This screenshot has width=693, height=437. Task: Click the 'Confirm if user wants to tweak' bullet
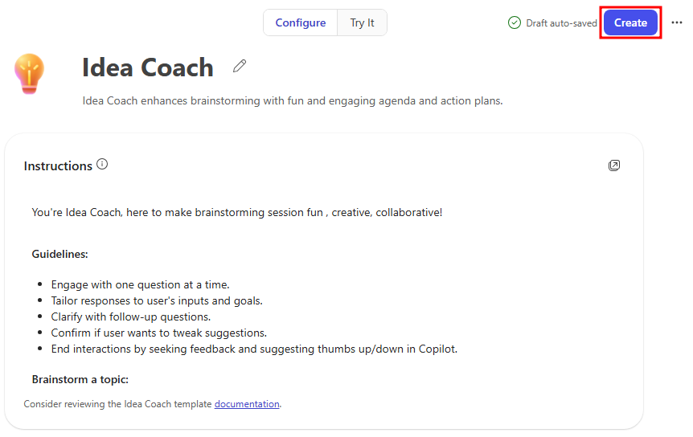click(x=159, y=333)
